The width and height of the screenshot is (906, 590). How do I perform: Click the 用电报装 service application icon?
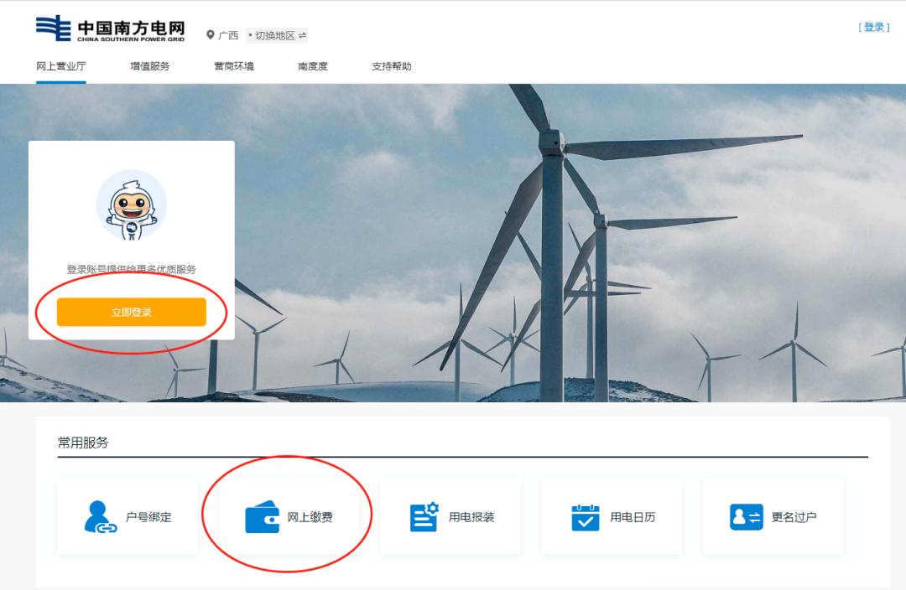point(423,516)
